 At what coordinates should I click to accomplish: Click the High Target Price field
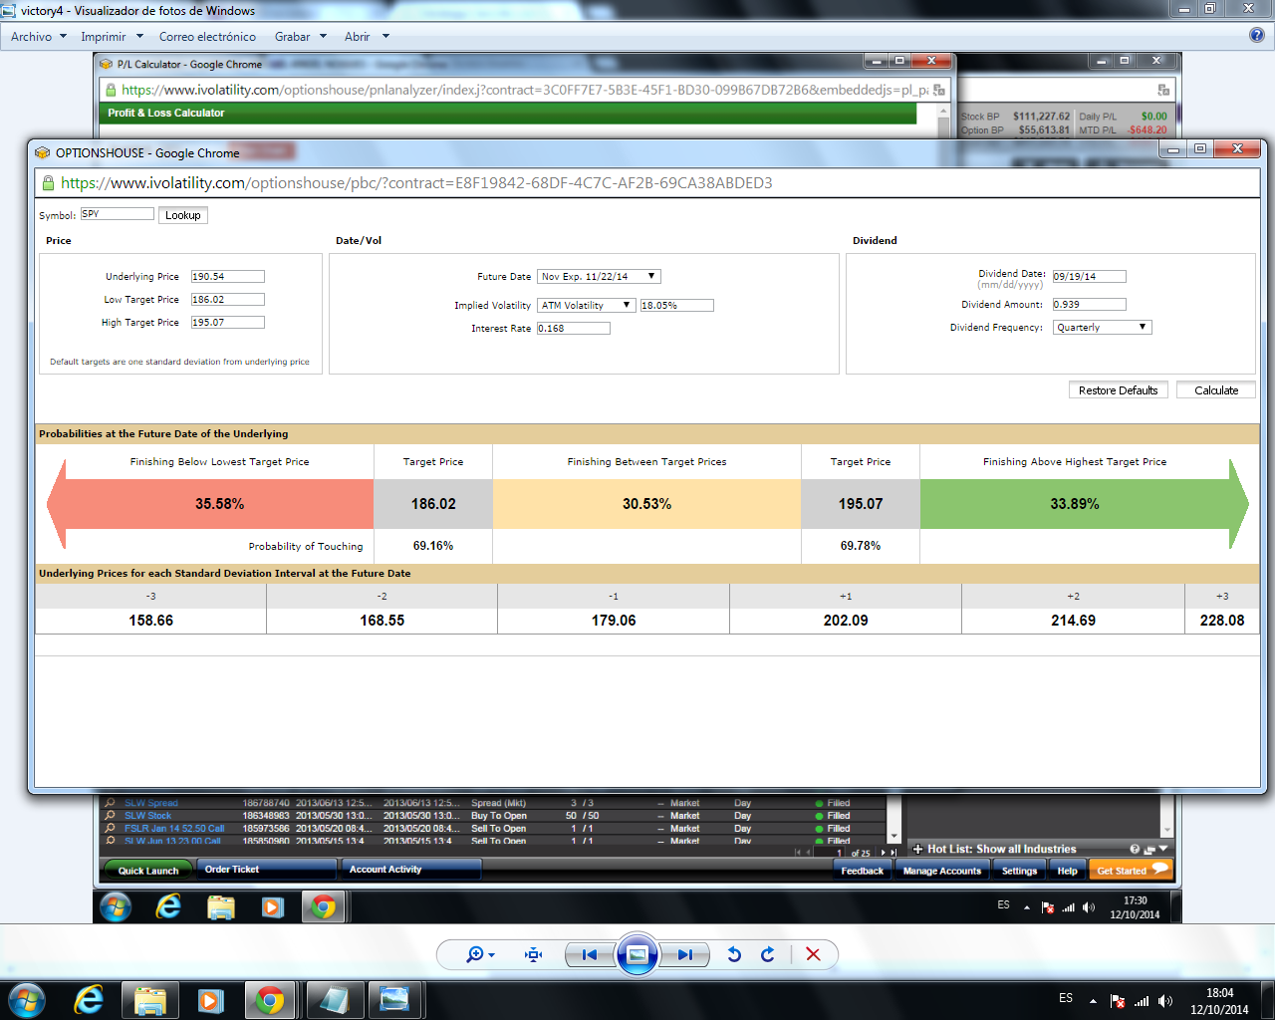pos(228,323)
